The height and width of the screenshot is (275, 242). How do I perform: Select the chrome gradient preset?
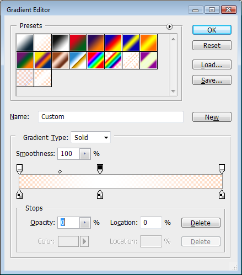[x=78, y=61]
